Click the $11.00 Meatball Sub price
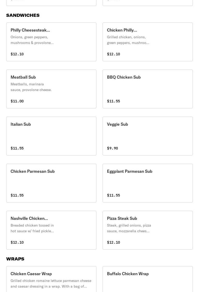The width and height of the screenshot is (199, 292). [x=17, y=101]
